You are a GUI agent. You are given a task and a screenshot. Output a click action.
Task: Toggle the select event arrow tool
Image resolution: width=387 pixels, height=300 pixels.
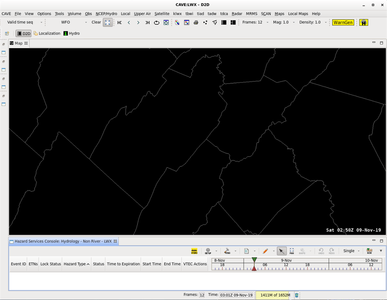(282, 251)
